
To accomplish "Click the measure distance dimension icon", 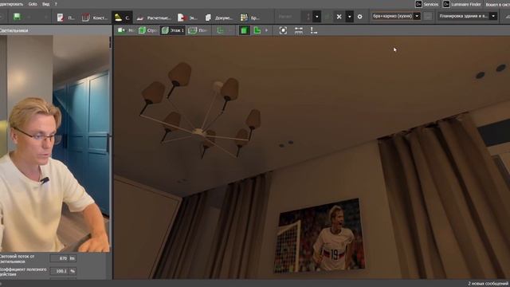I will (x=298, y=30).
